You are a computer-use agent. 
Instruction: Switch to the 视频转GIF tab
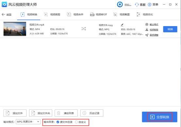tap(98, 15)
